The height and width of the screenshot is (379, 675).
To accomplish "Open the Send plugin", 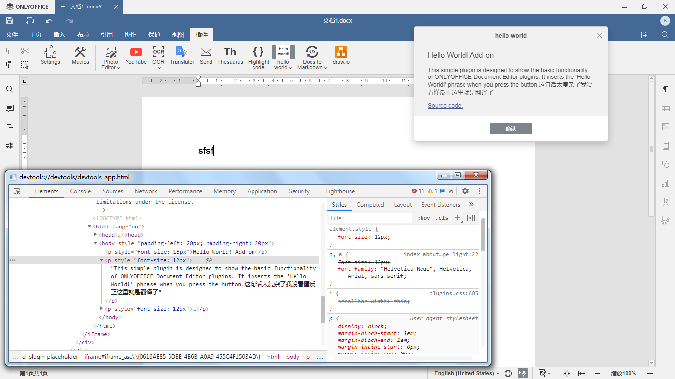I will pos(206,55).
